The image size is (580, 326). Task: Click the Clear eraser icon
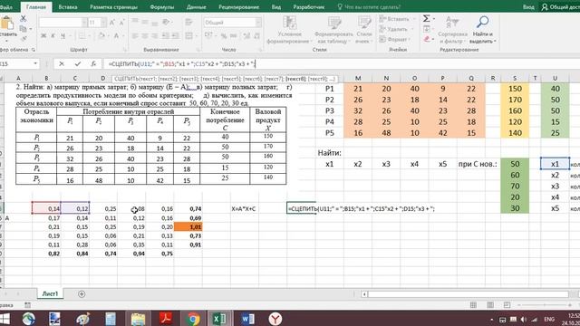coord(427,38)
